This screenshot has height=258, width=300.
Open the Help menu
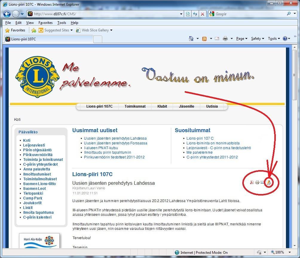point(74,23)
